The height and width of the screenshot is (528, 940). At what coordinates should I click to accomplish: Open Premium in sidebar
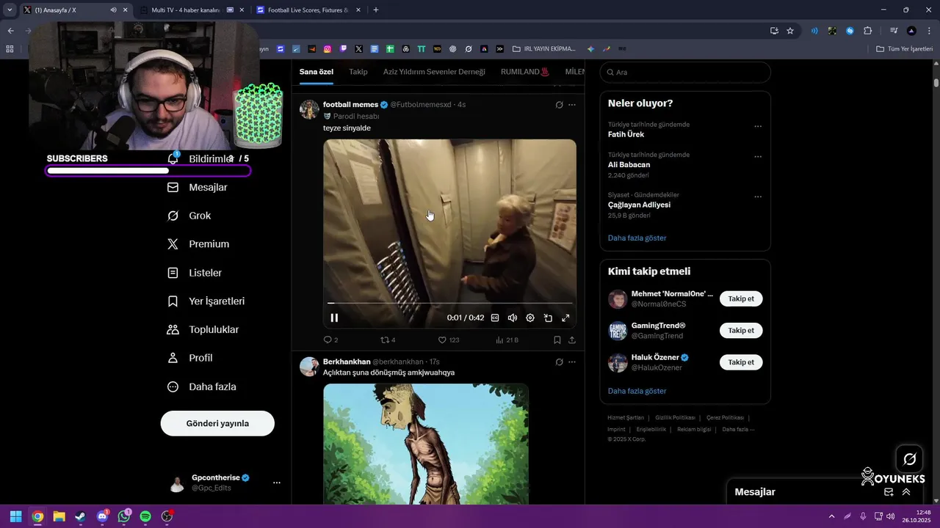(x=199, y=244)
